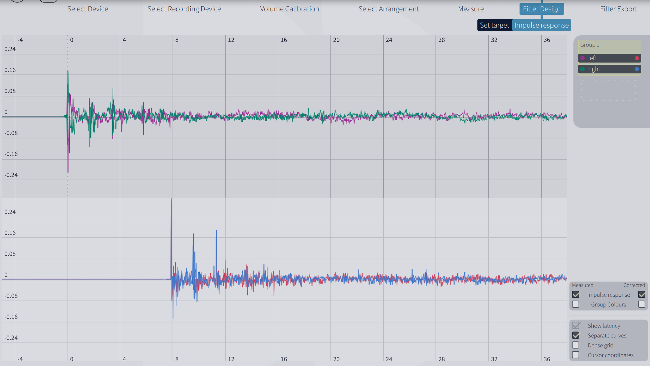
Task: Click the Group Colours label
Action: click(608, 305)
